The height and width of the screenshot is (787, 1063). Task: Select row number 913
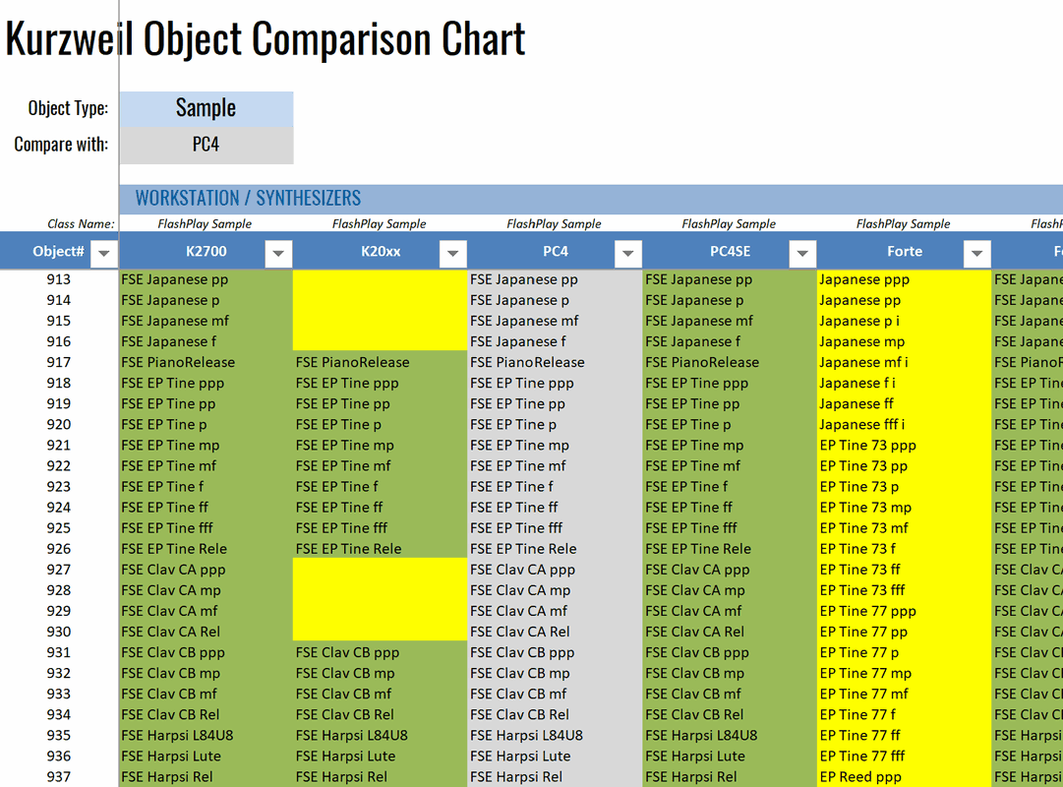(59, 279)
